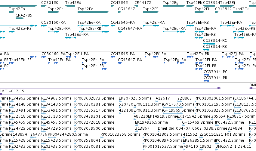Open EST RP003602873.5prime label
Viewport: 256px width, 151px height.
(94, 98)
